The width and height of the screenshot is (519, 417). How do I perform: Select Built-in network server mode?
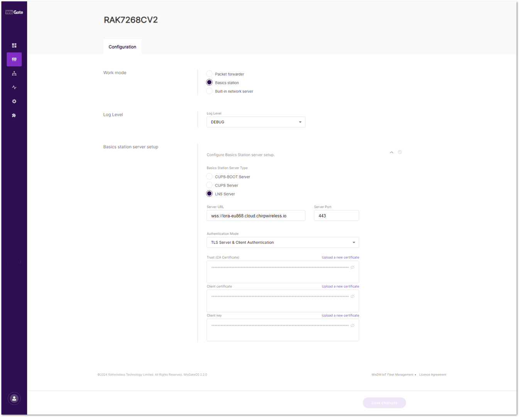point(210,91)
